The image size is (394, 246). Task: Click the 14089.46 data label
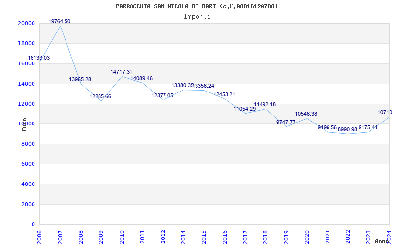[142, 79]
